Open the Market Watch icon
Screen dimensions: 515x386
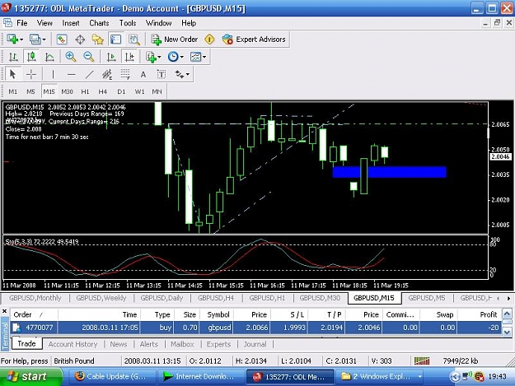(62, 40)
